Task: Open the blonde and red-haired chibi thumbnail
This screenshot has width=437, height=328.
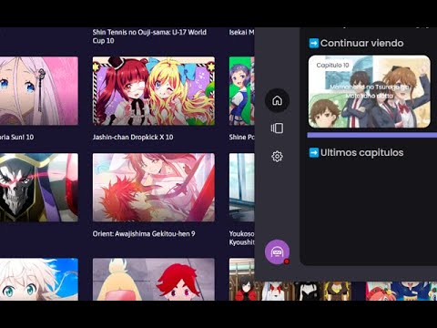Action: click(x=154, y=280)
